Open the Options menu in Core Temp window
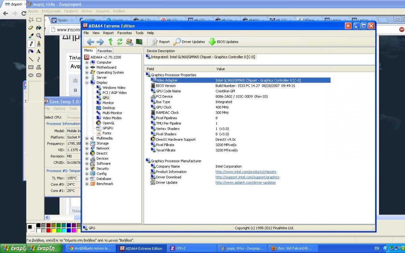The width and height of the screenshot is (405, 253). coord(59,109)
